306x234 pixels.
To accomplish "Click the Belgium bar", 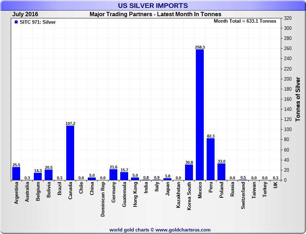I will point(38,176).
